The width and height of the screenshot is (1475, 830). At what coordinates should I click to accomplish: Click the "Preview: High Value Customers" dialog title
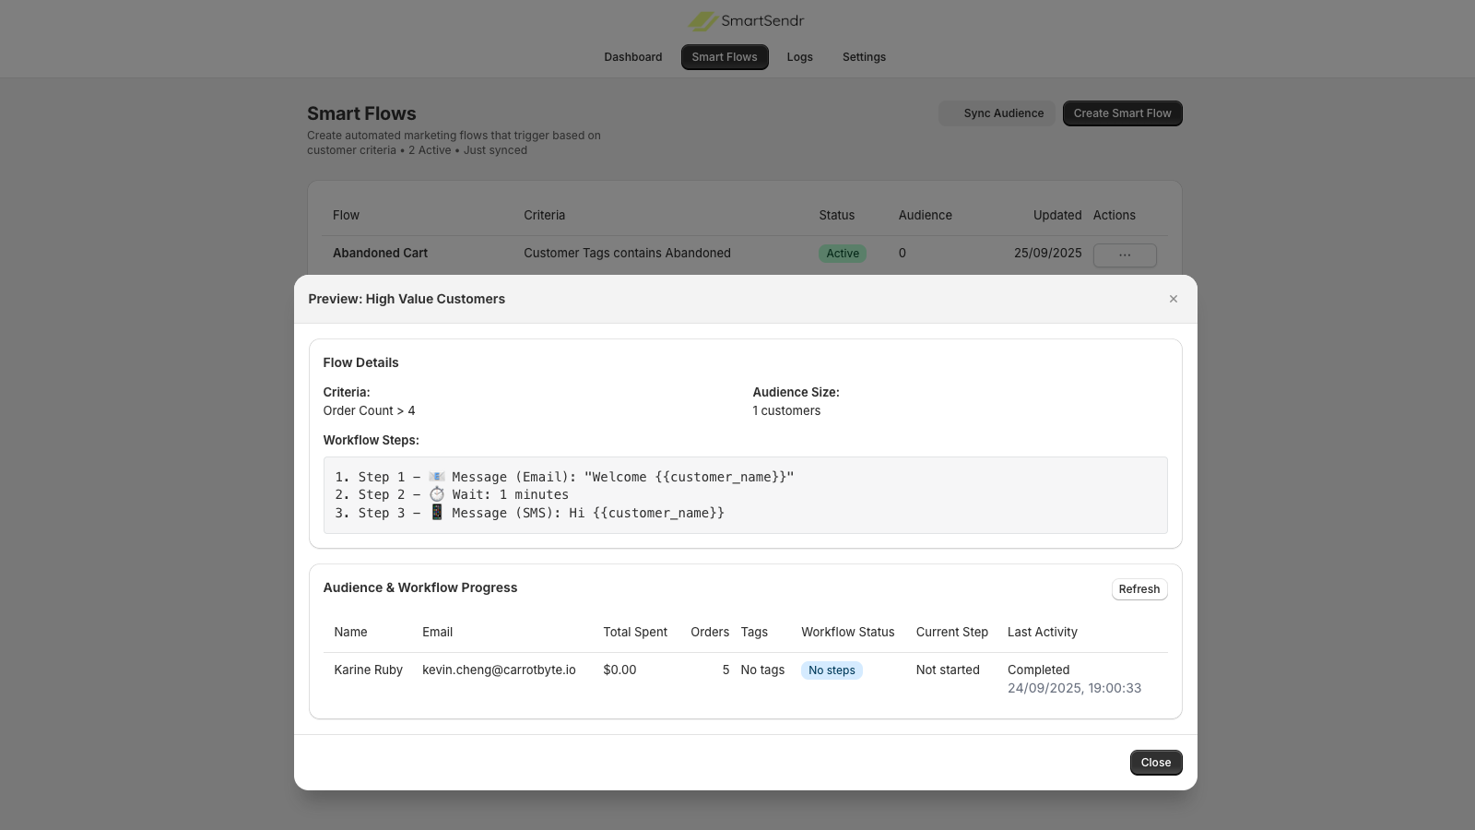point(407,299)
